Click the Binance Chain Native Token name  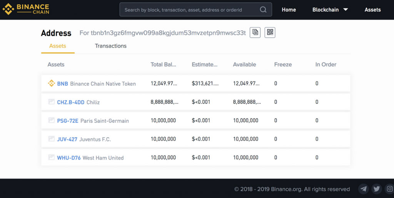point(103,84)
